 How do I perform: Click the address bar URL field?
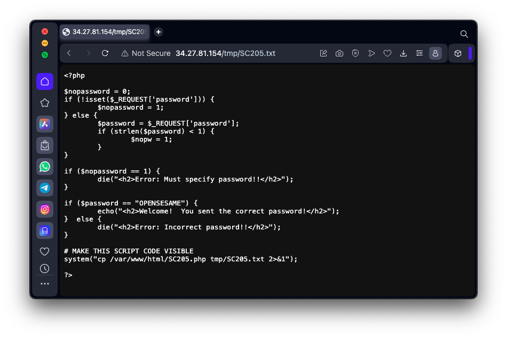[225, 53]
